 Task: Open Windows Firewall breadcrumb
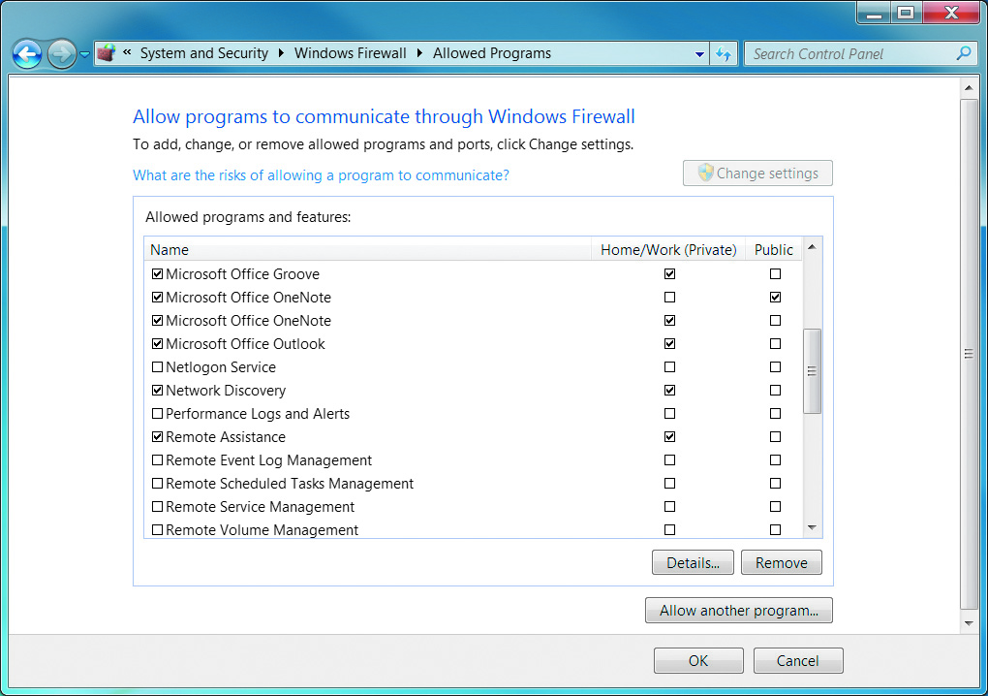[x=351, y=53]
